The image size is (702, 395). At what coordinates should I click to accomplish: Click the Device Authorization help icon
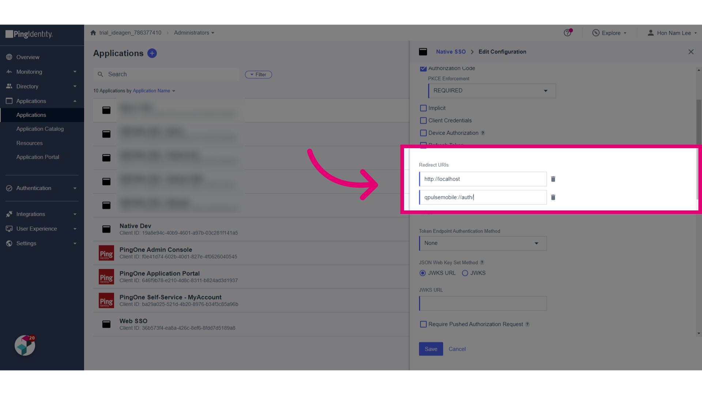(x=483, y=133)
